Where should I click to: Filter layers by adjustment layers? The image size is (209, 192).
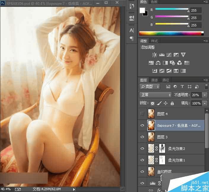click(x=175, y=87)
